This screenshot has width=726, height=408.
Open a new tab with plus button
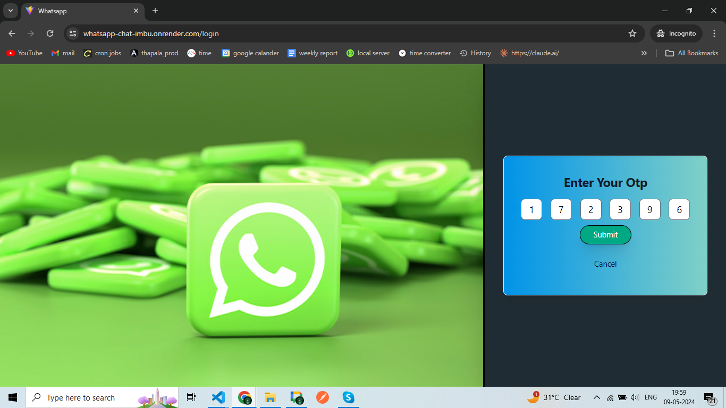point(155,11)
